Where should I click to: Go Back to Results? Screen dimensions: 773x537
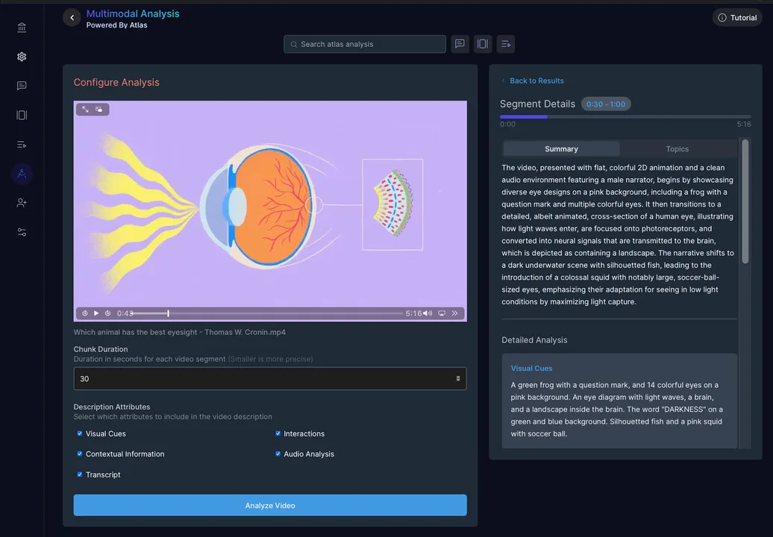click(x=536, y=81)
